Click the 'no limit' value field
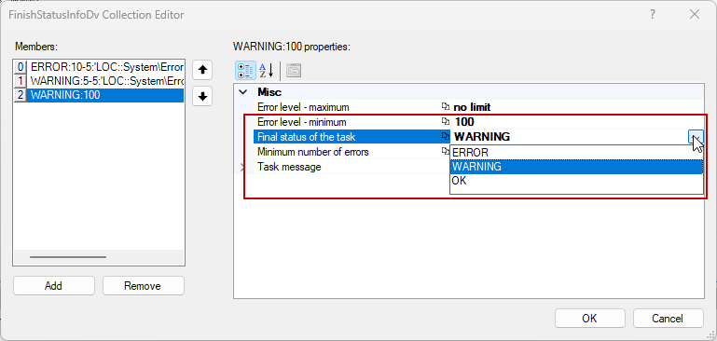Screen dimensions: 717x341 577,107
